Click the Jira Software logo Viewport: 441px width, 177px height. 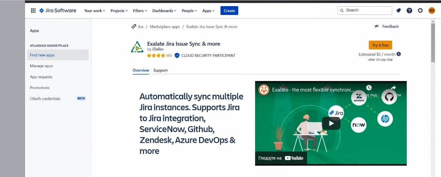(58, 11)
